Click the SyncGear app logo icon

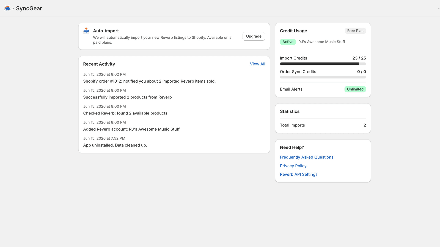7,9
